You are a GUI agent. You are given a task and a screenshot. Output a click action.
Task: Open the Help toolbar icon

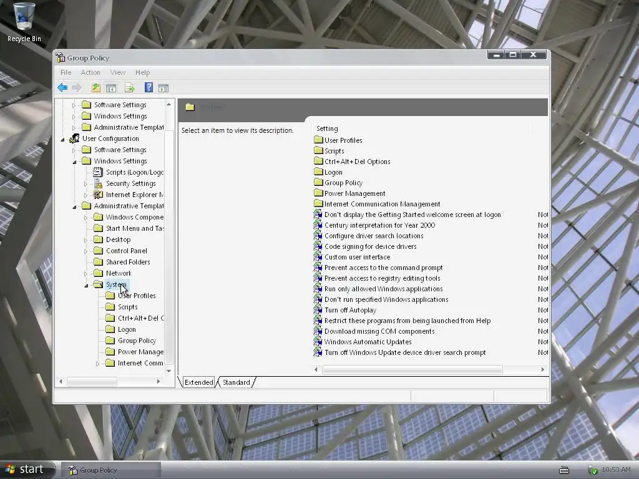point(149,87)
